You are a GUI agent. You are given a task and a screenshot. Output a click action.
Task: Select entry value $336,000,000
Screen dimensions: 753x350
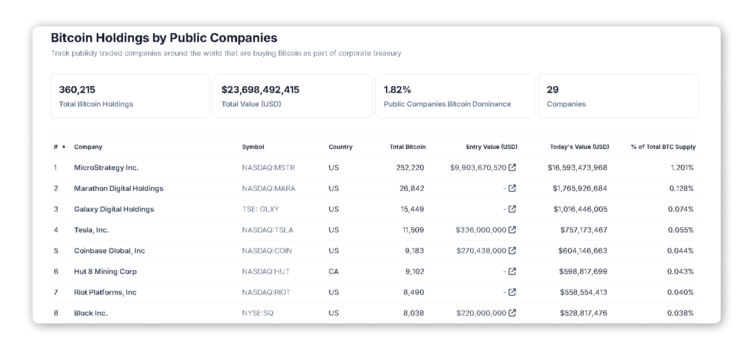point(481,230)
